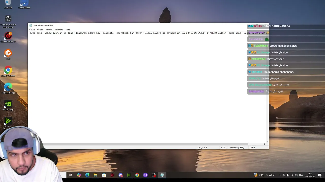Click the Bloc-notes taskbar icon
The width and height of the screenshot is (325, 182).
[162, 175]
